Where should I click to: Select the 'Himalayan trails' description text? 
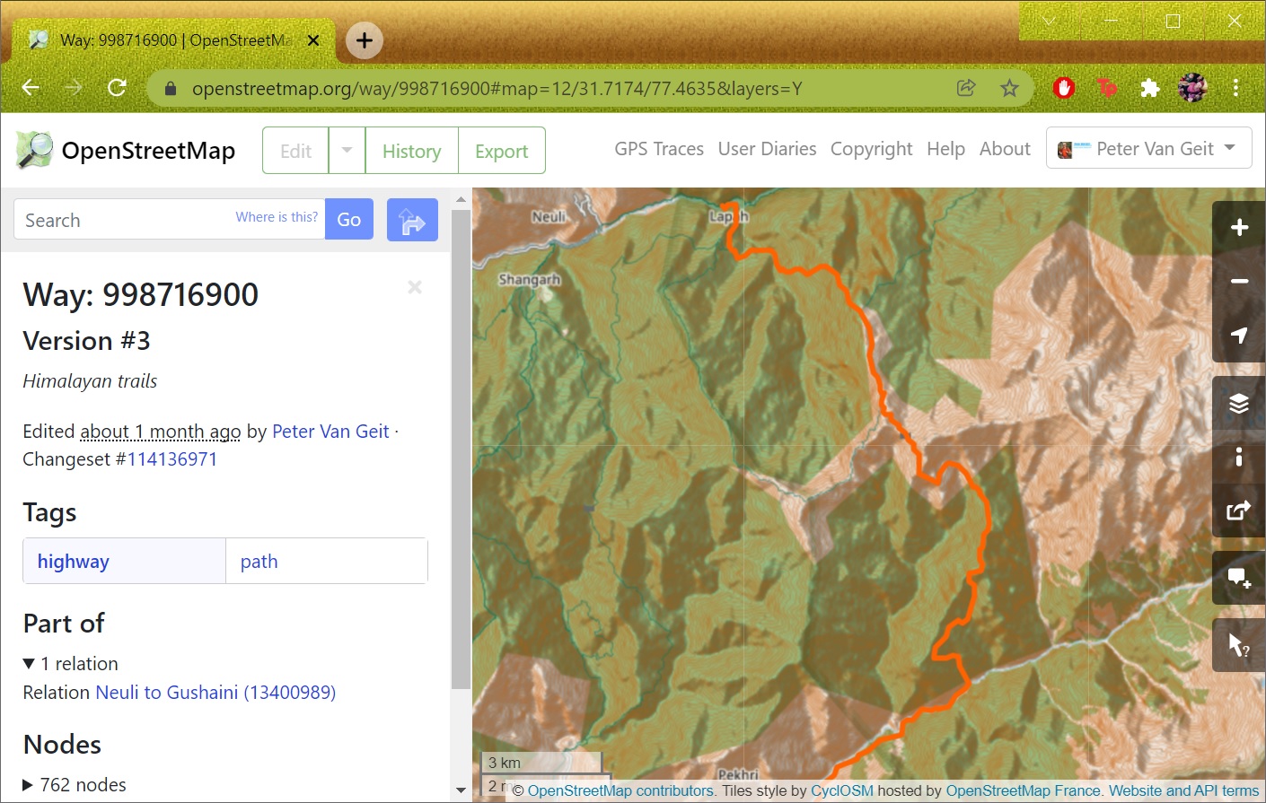(x=90, y=381)
